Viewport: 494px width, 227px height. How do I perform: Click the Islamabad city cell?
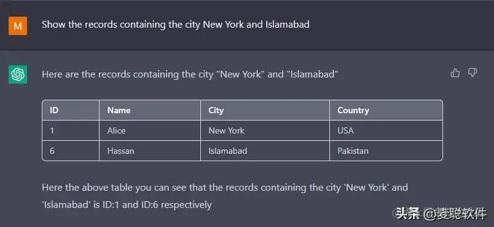(265, 151)
